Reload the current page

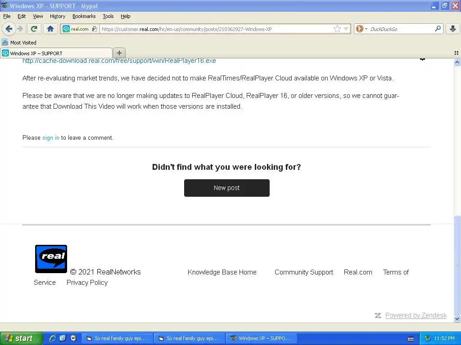click(x=34, y=29)
